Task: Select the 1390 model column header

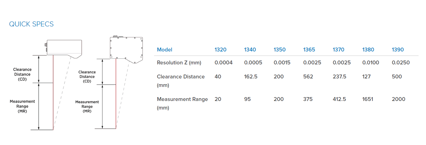Action: pos(398,50)
